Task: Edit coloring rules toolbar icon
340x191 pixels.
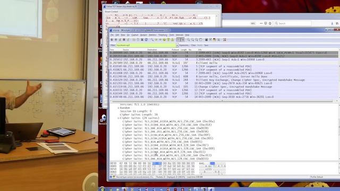Action: pos(214,40)
